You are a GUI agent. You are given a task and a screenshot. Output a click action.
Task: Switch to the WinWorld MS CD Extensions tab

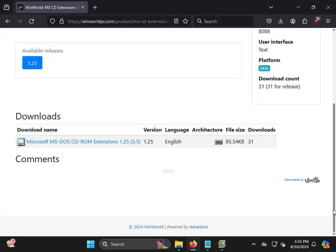coord(52,7)
